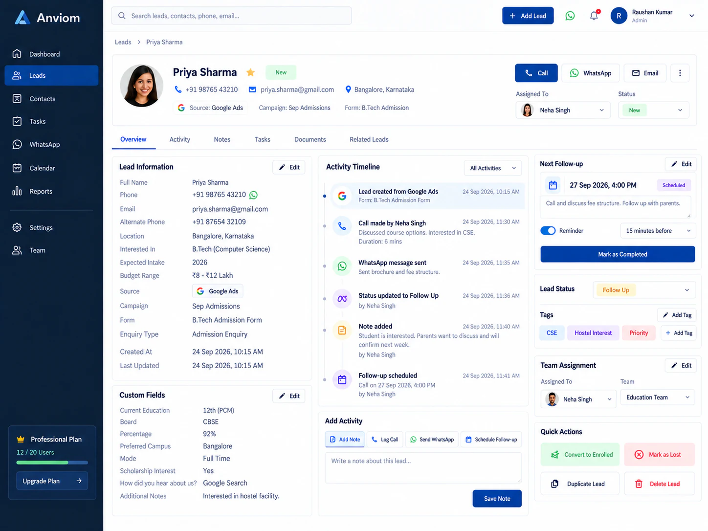Image resolution: width=708 pixels, height=531 pixels.
Task: Click the Anviom logo
Action: [x=47, y=18]
